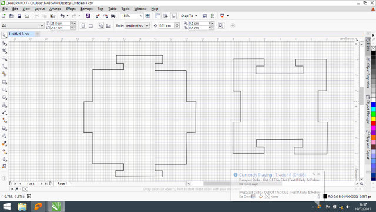Open the Layout menu
Screen dimensions: 376x212
39,9
